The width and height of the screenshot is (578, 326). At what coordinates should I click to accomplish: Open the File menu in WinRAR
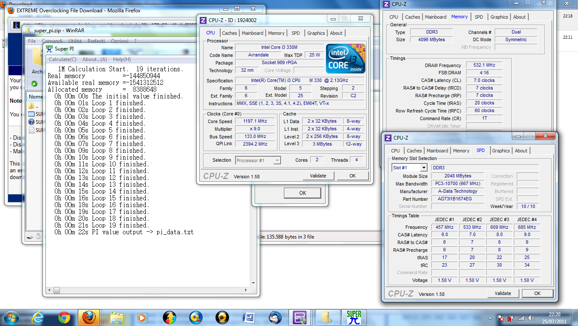32,41
